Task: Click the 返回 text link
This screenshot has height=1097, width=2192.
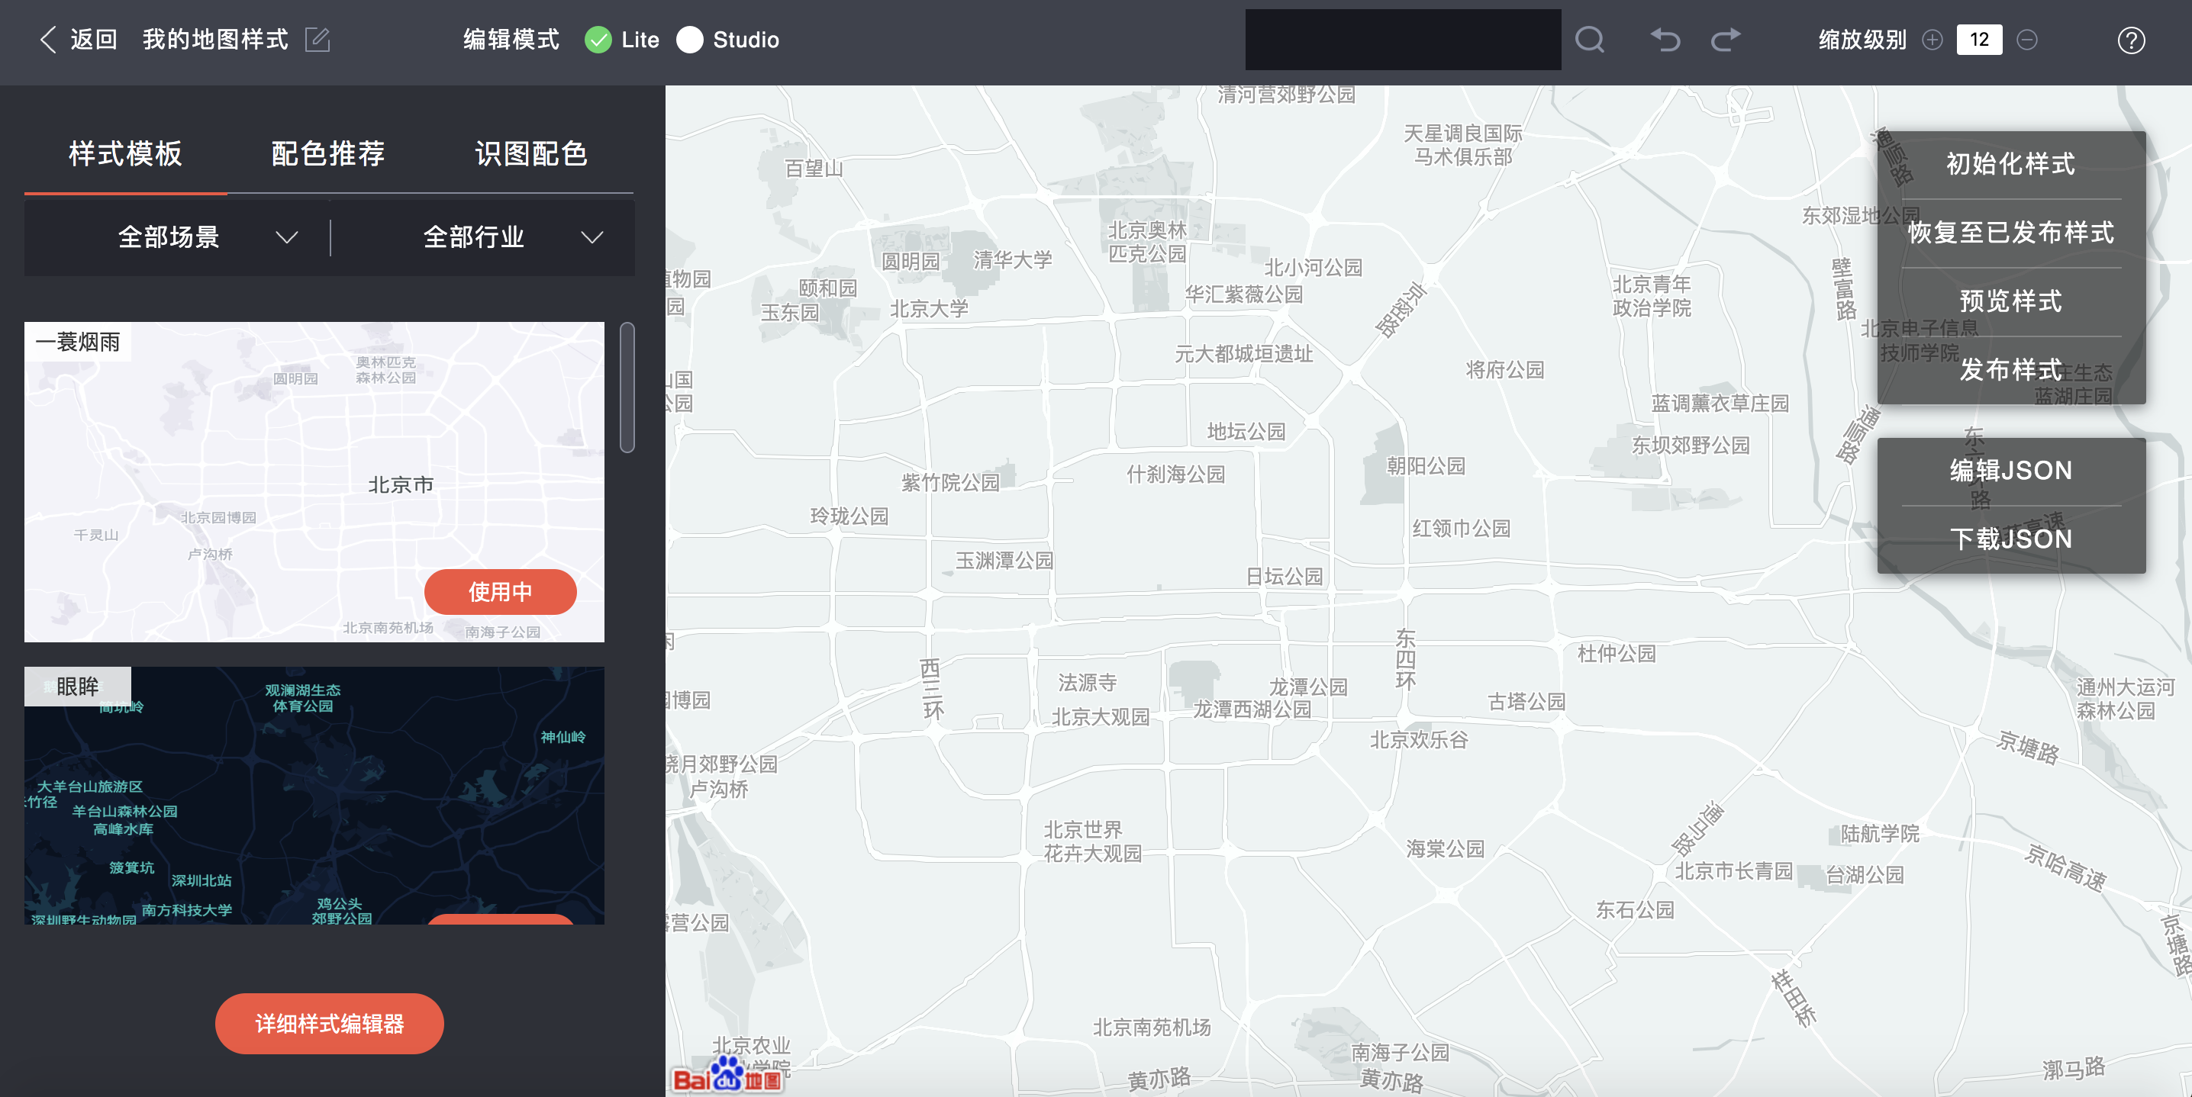Action: (94, 39)
